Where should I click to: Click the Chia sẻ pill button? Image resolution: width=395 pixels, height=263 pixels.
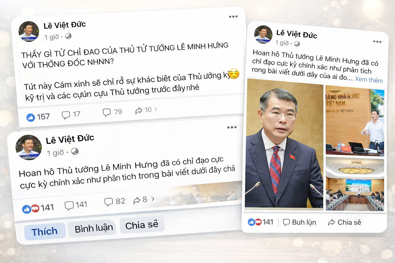pyautogui.click(x=142, y=225)
